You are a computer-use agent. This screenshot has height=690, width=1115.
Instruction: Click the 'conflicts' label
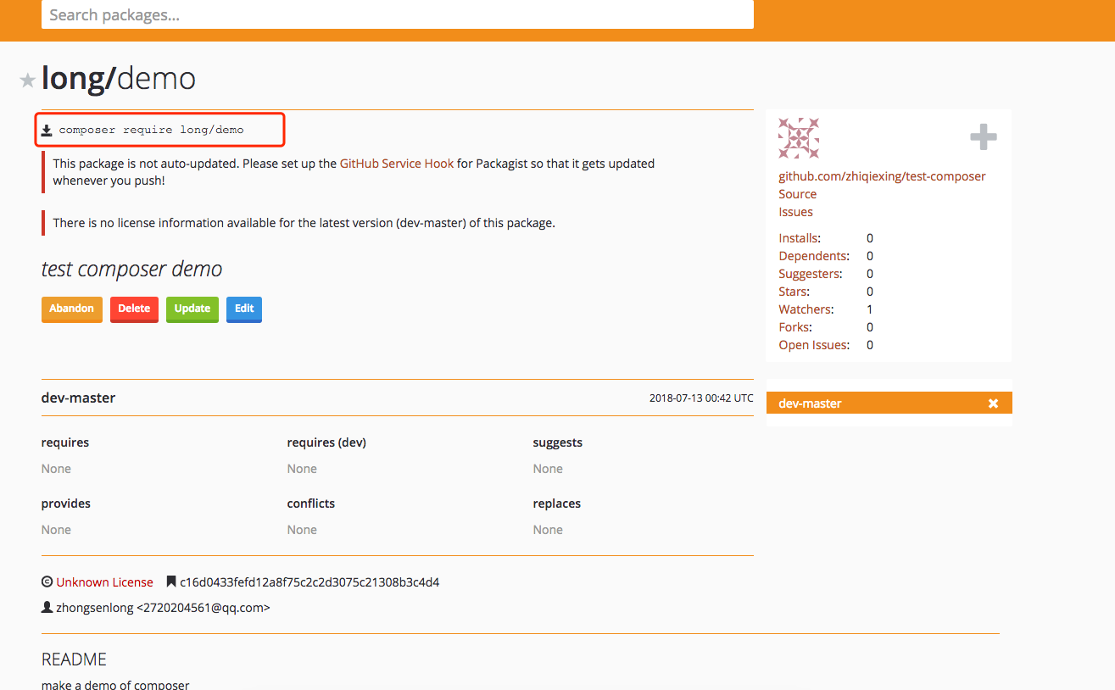pyautogui.click(x=311, y=504)
